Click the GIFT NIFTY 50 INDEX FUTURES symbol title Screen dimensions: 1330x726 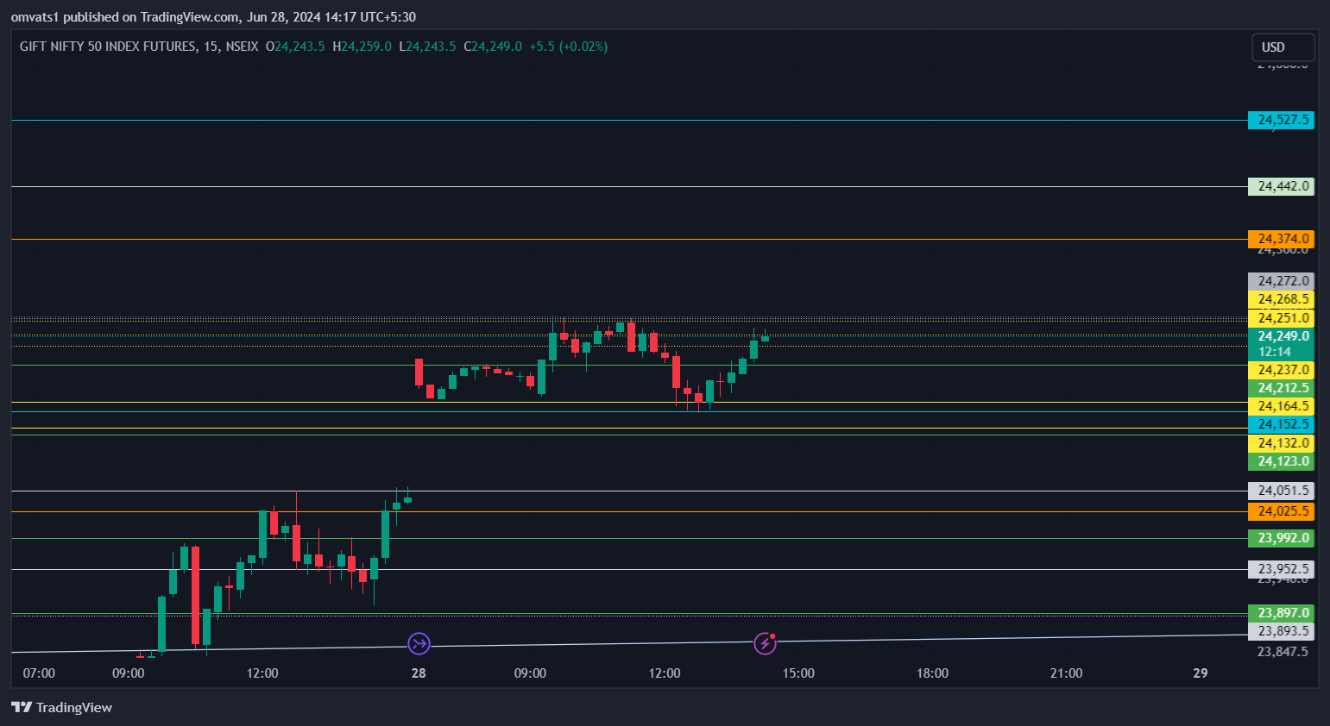click(x=139, y=47)
